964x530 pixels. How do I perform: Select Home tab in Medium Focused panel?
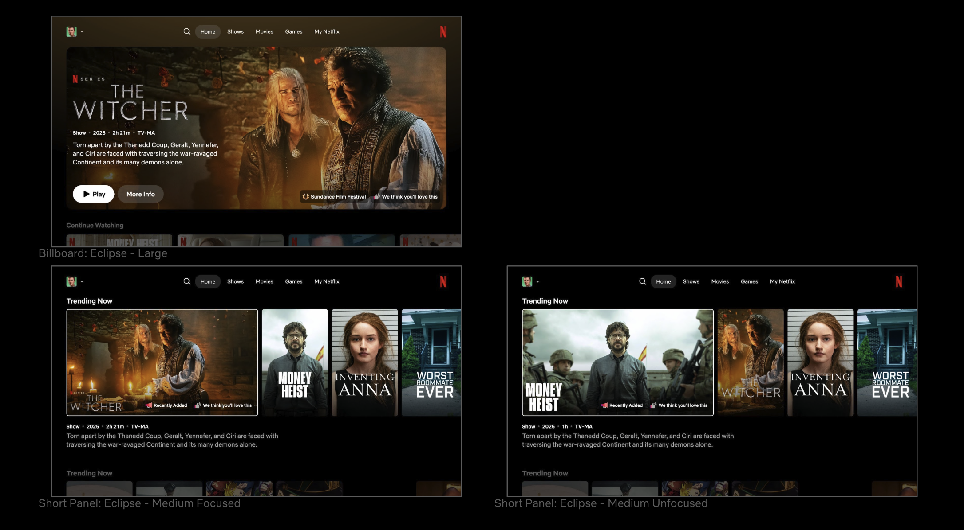208,281
